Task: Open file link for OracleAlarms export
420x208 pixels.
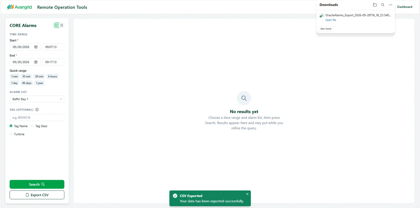Action: (331, 20)
